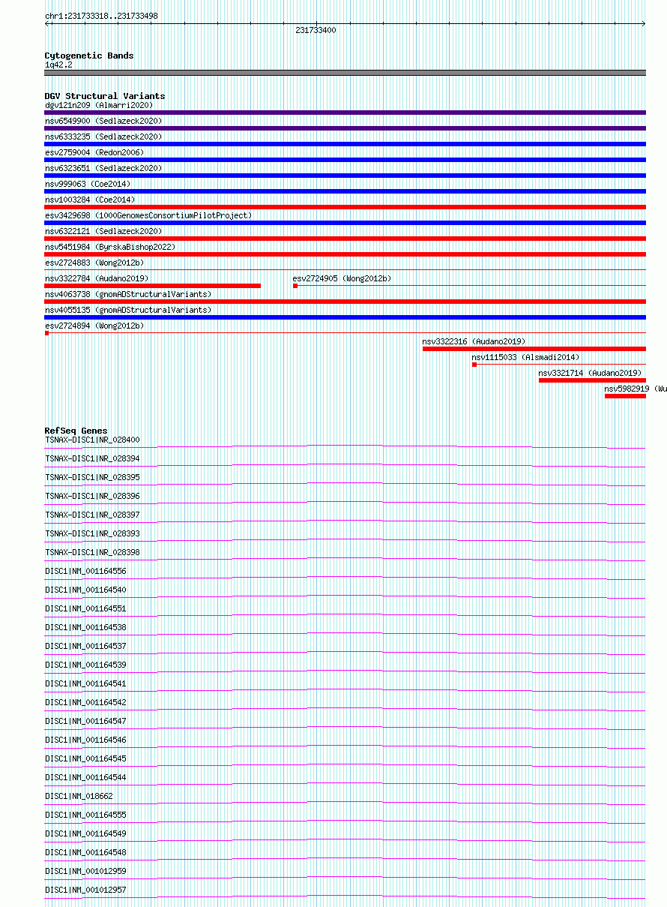Open transcript DISC1|NM_001164541
This screenshot has height=907, width=667.
[85, 683]
